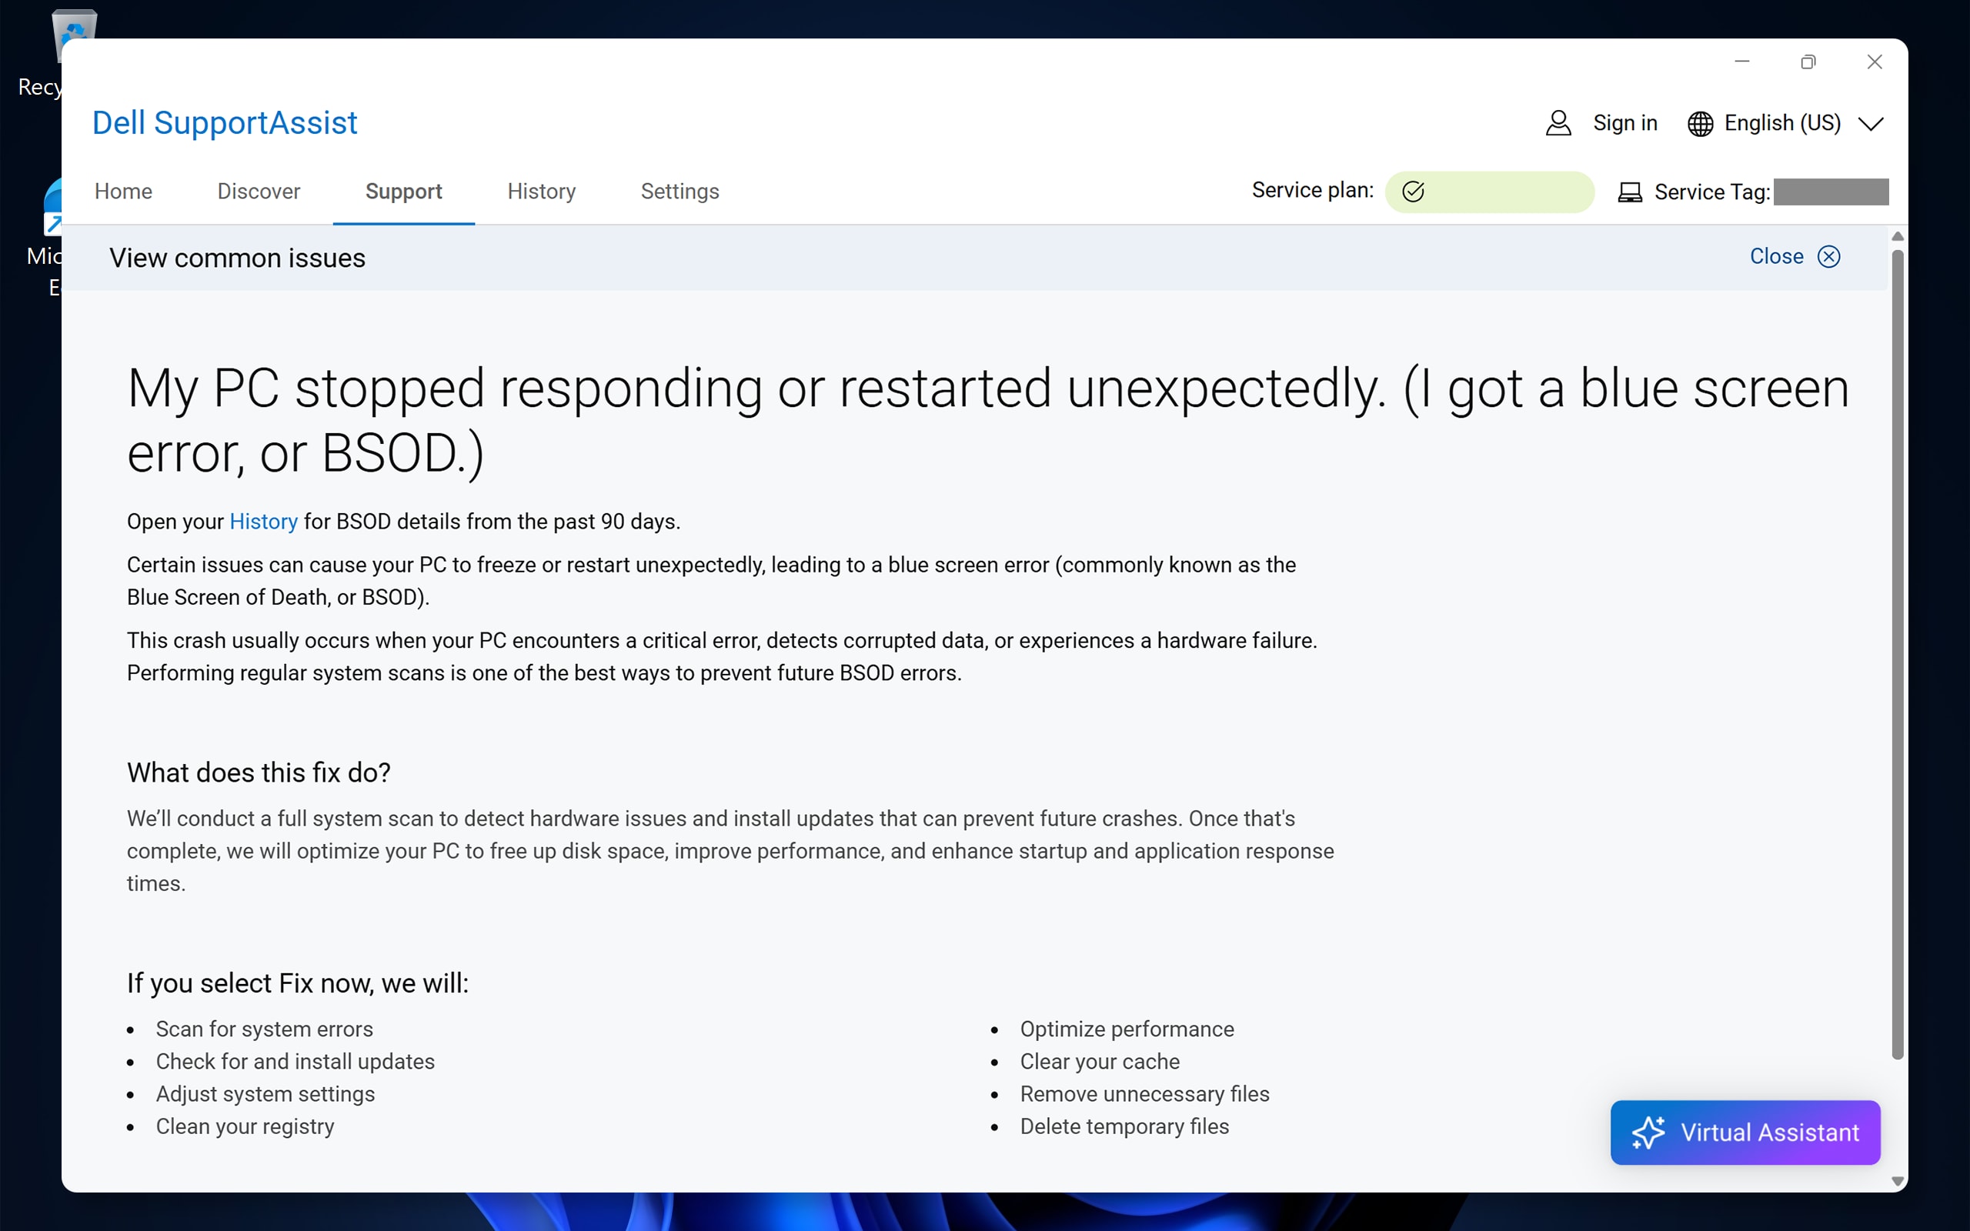Click the 'Delete temporary files' bullet
This screenshot has width=1970, height=1231.
click(x=1124, y=1127)
